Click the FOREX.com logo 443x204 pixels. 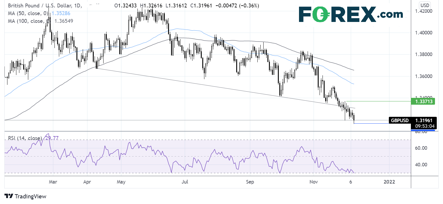tap(351, 14)
